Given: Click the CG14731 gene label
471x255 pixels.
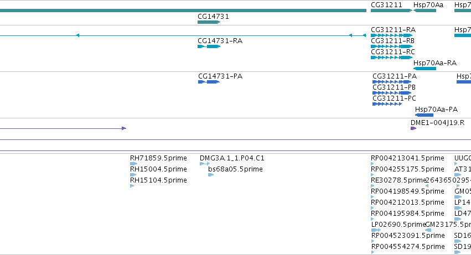Looking at the screenshot, I should (213, 17).
